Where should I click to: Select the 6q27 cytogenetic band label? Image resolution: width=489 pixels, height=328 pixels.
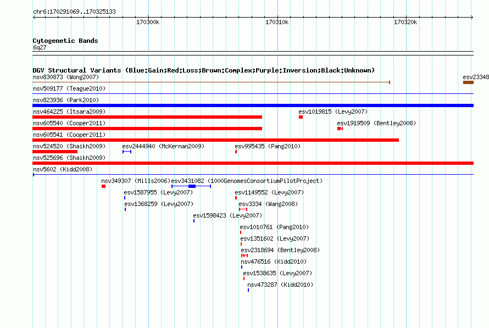pos(40,47)
